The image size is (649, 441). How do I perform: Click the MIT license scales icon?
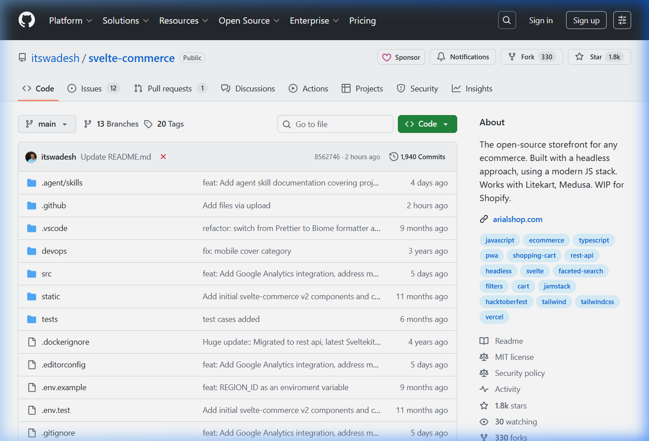484,357
